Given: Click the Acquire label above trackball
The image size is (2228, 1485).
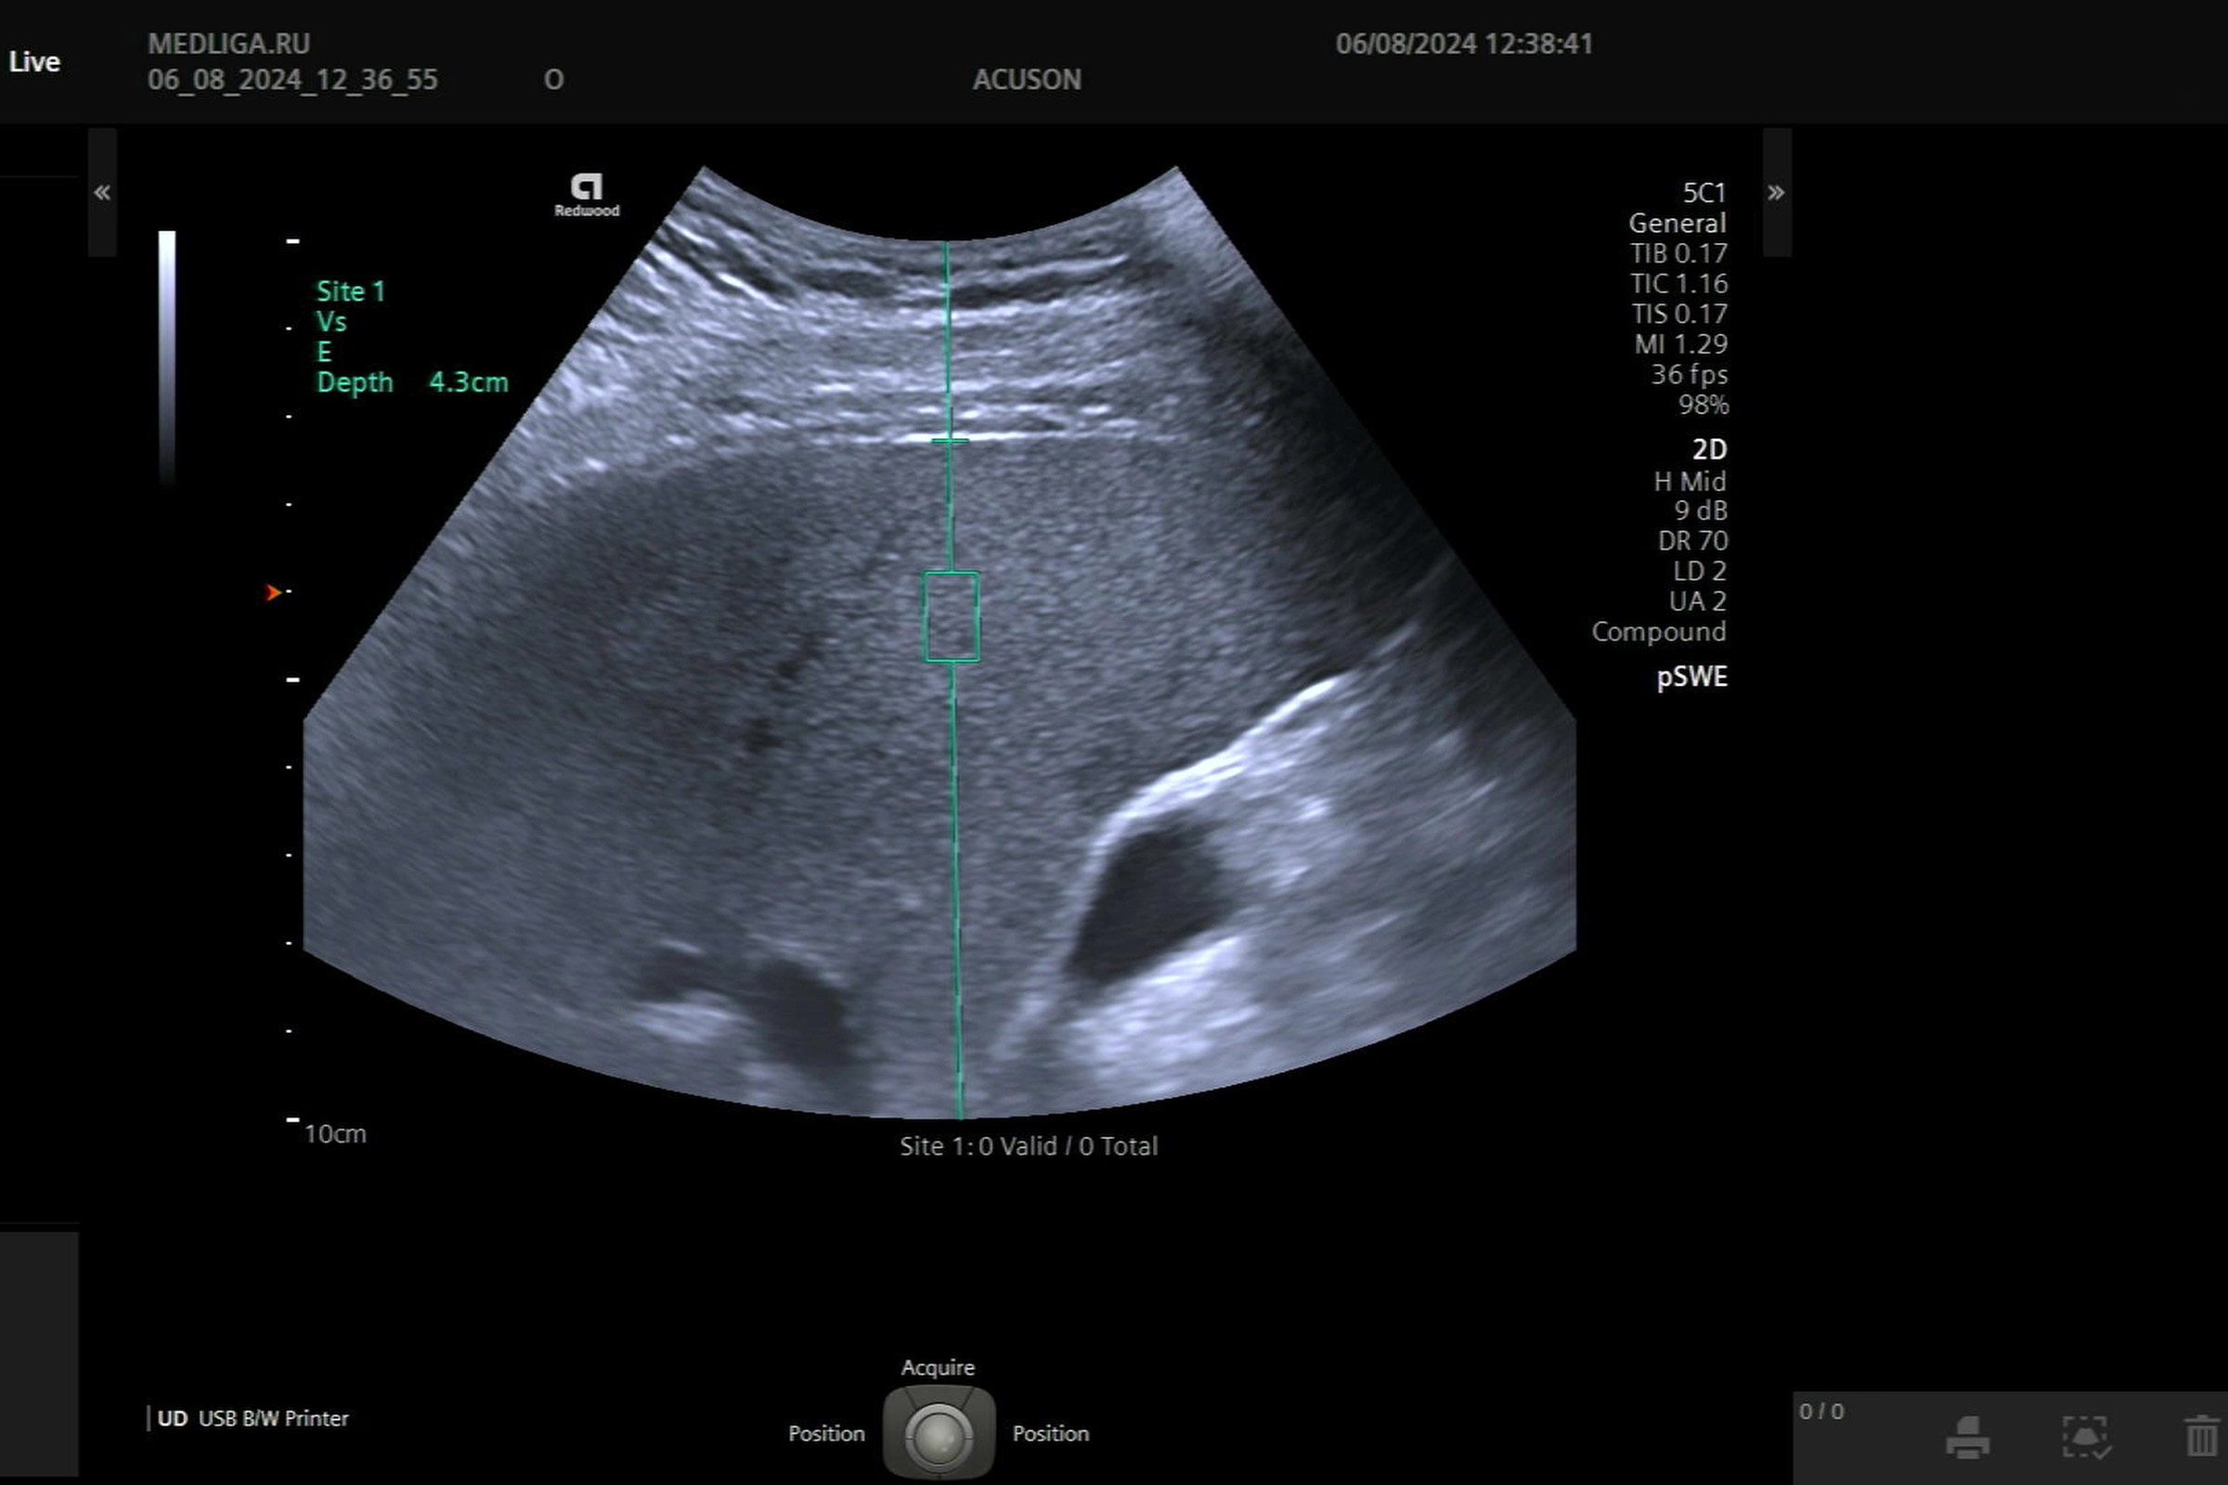Looking at the screenshot, I should (x=937, y=1366).
